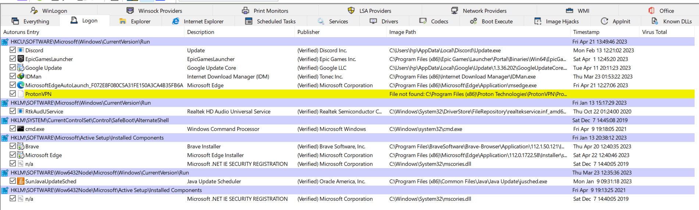This screenshot has width=699, height=210.
Task: Toggle MicrosoftEdgeAutoLaunch entry checkbox
Action: tap(13, 85)
